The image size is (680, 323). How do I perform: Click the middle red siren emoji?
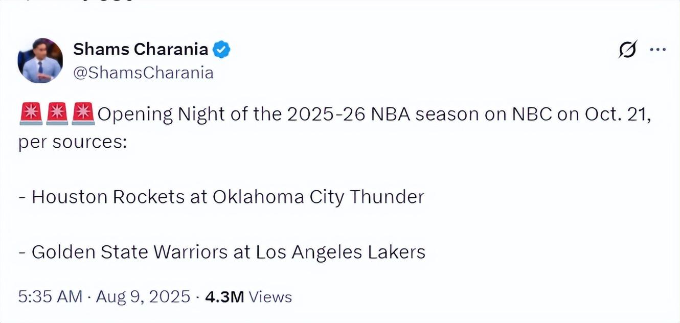[x=57, y=114]
